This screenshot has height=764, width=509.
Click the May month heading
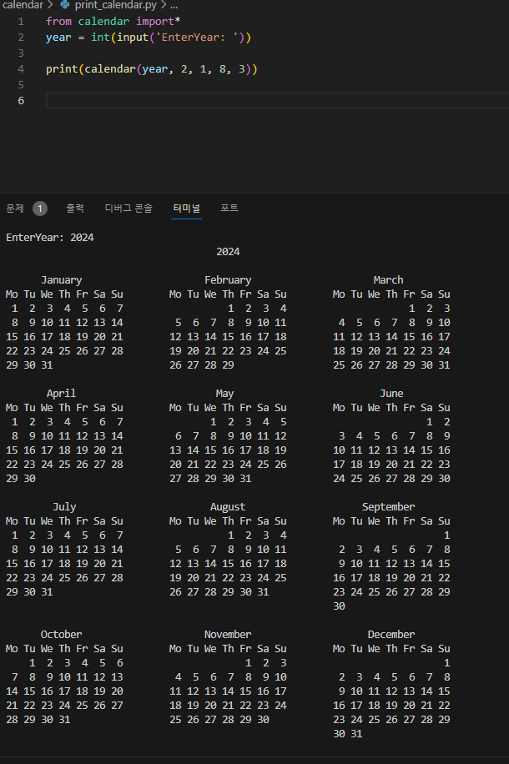224,394
